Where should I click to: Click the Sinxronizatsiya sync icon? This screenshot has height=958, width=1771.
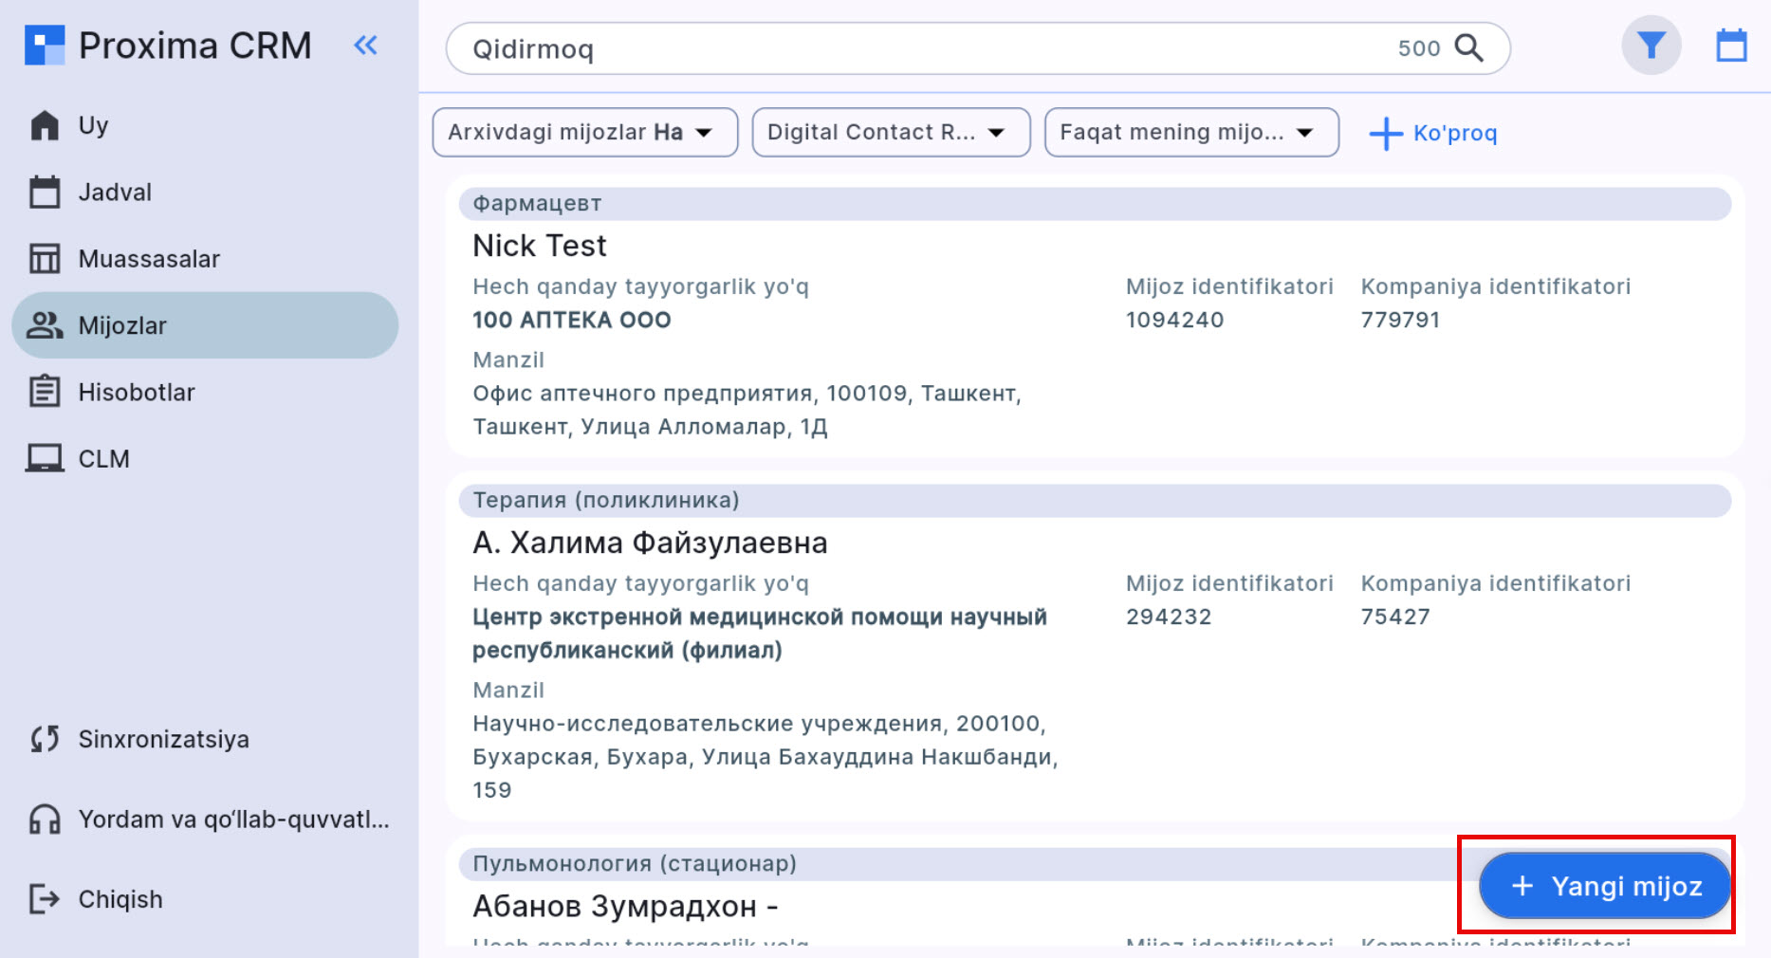tap(45, 739)
